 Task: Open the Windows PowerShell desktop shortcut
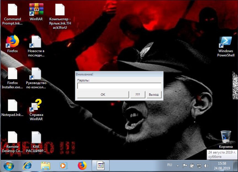(225, 43)
